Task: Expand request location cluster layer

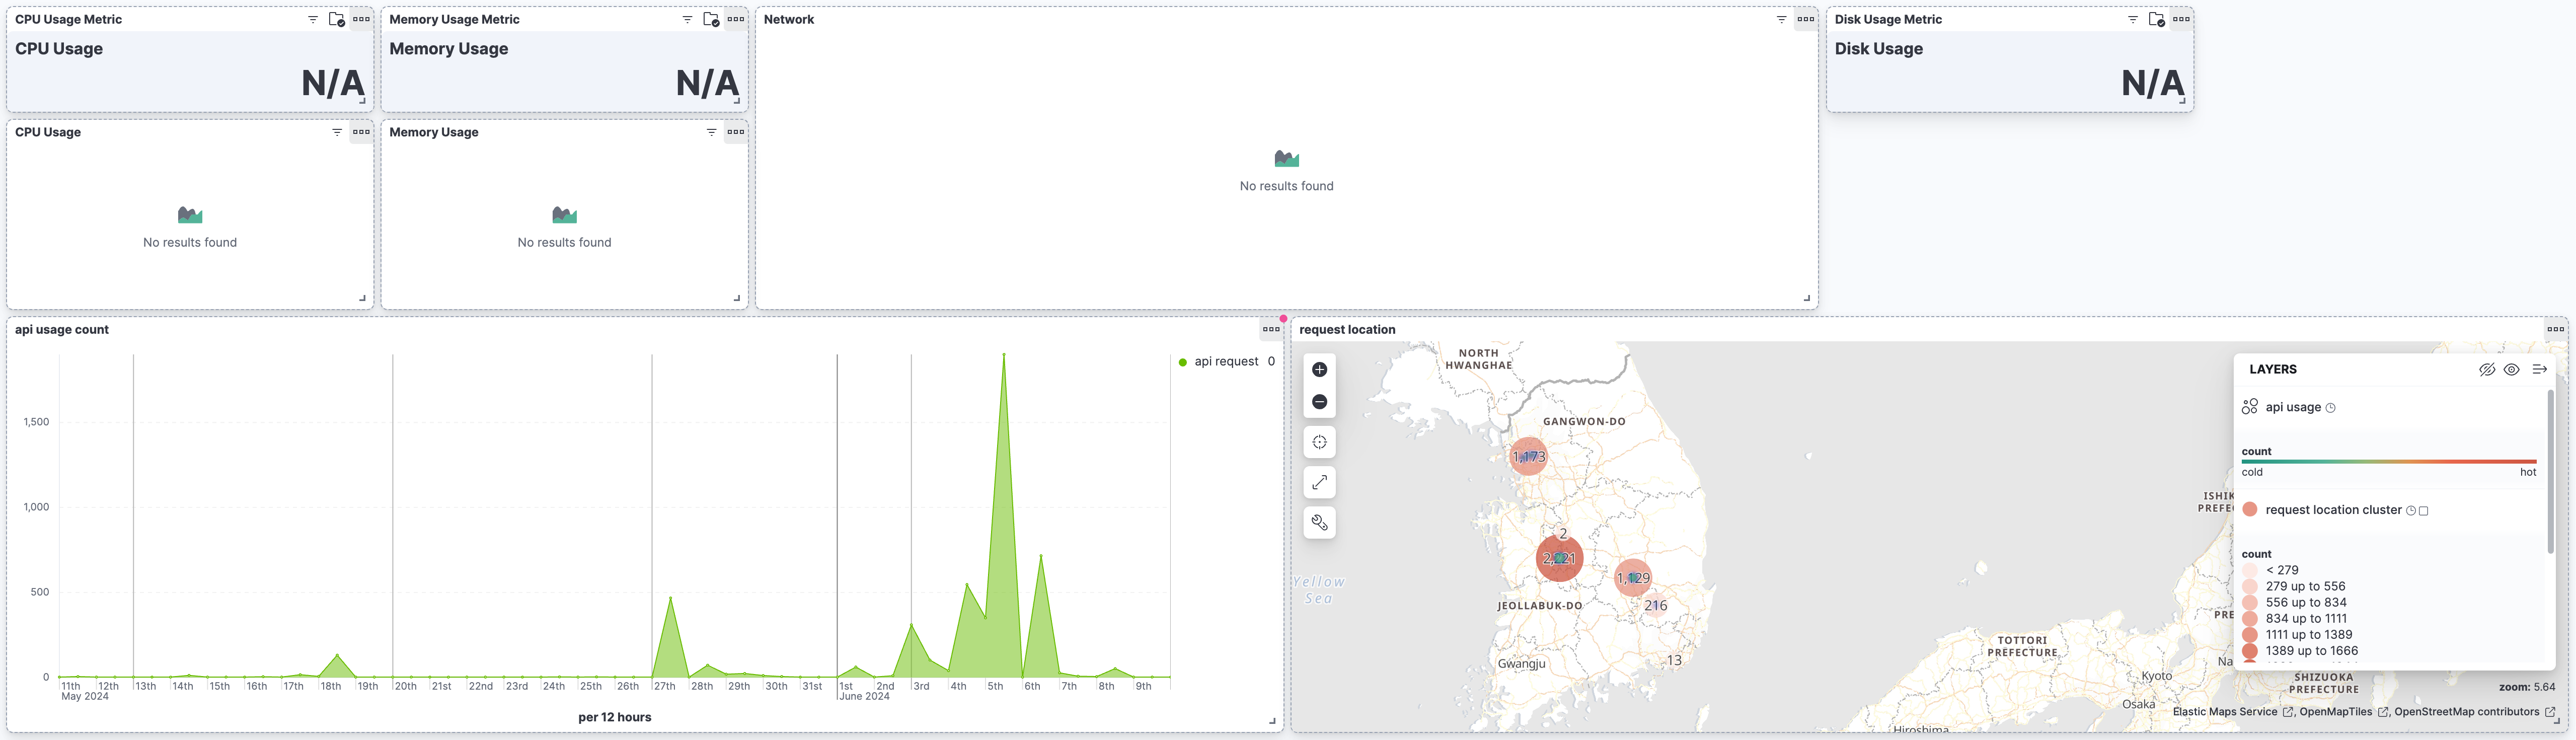Action: [2332, 510]
